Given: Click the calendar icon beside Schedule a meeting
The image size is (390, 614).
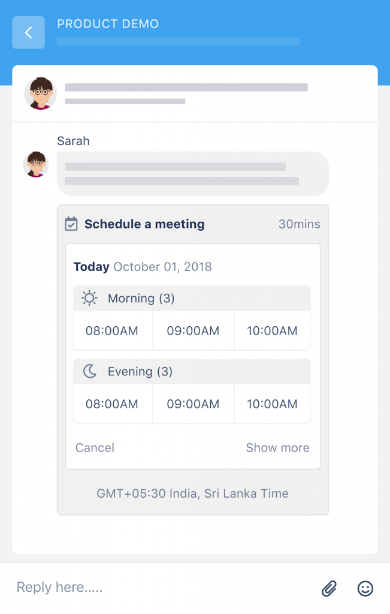Looking at the screenshot, I should pyautogui.click(x=71, y=224).
